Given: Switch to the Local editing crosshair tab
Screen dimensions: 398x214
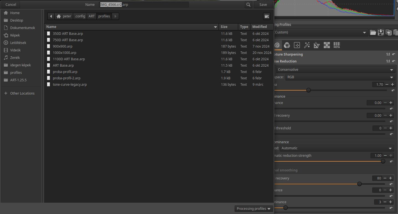Looking at the screenshot, I should 297,45.
